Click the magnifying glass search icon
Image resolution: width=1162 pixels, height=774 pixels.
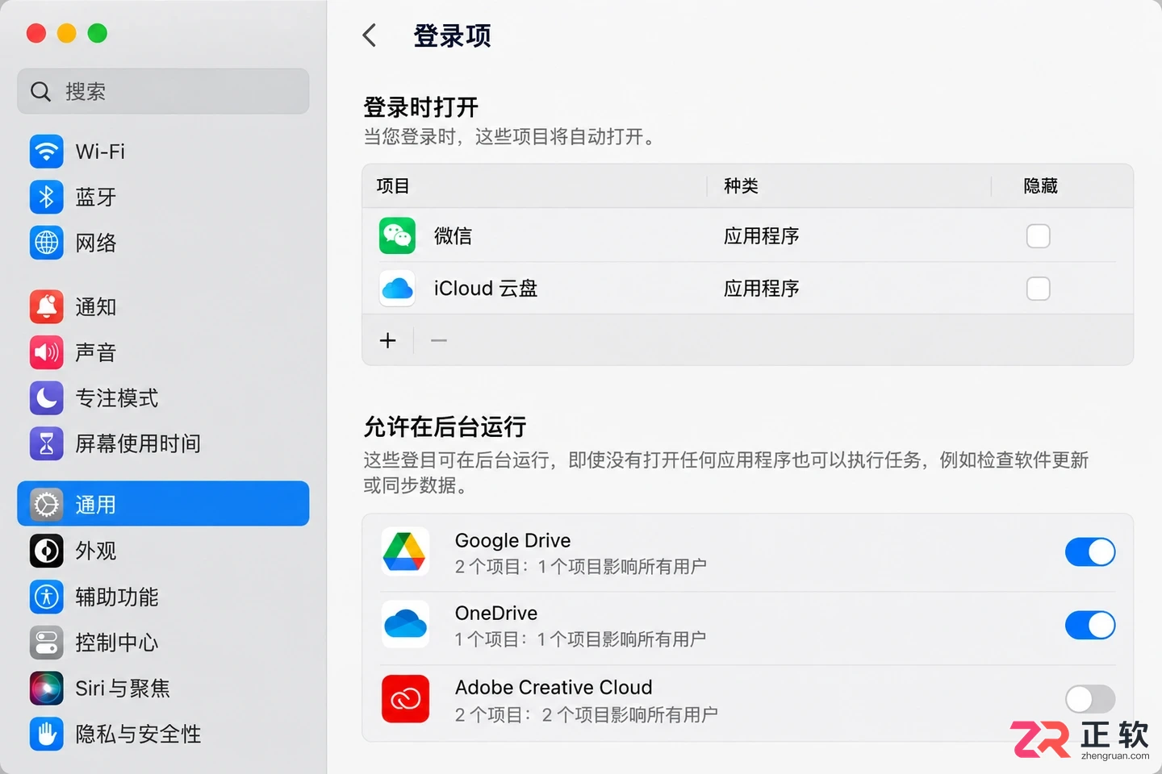click(x=40, y=92)
